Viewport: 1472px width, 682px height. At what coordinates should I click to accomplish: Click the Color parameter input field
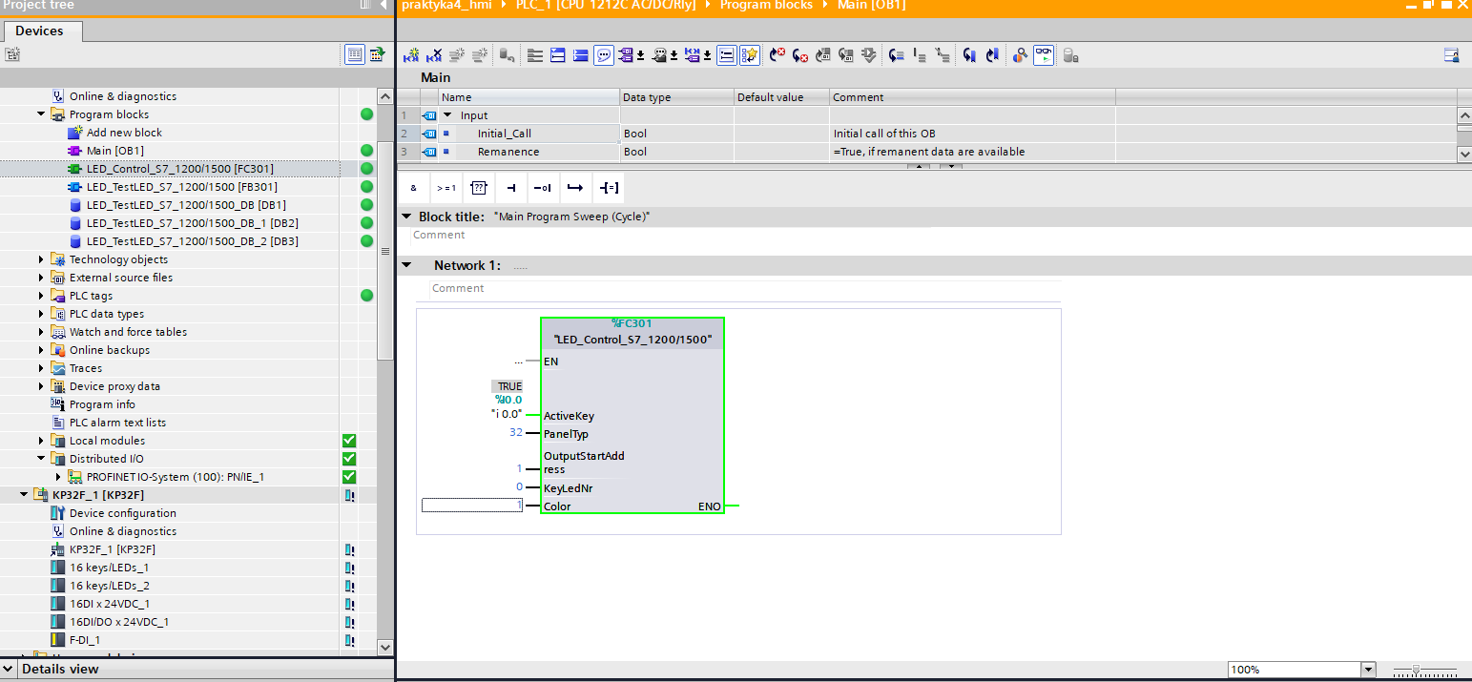(x=471, y=506)
